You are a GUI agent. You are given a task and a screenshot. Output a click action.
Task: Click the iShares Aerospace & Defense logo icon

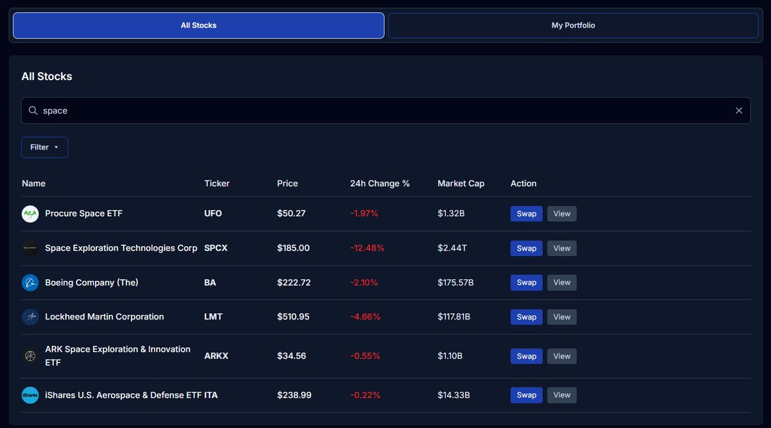30,395
